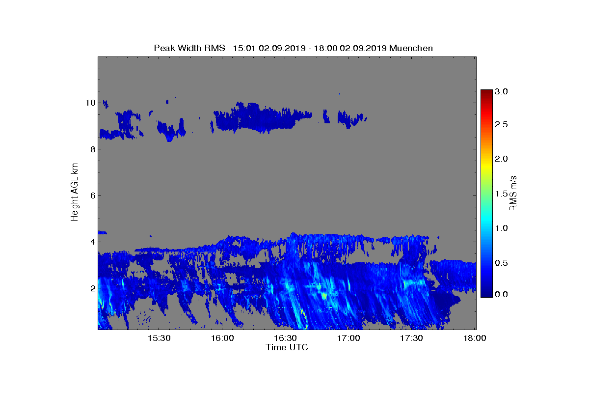Click the 16:30 time tick label
The height and width of the screenshot is (393, 589).
[x=286, y=338]
